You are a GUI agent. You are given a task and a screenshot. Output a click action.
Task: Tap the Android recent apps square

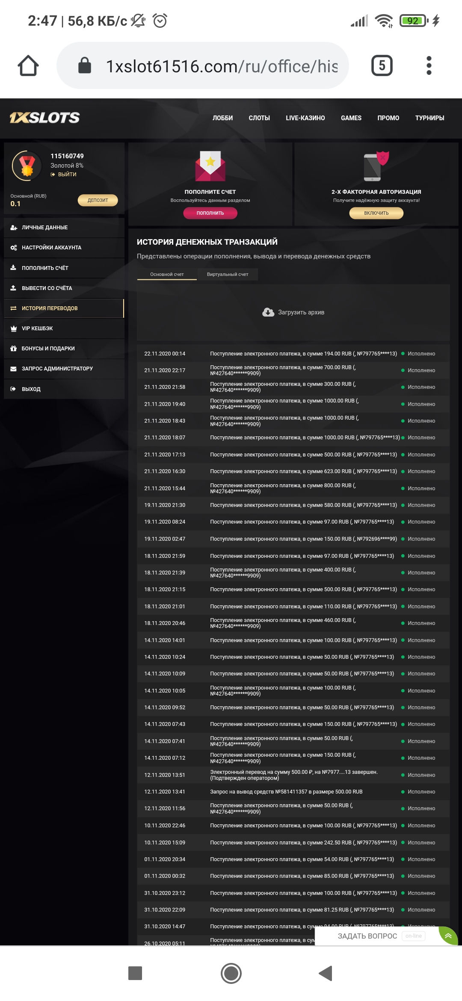pyautogui.click(x=135, y=973)
